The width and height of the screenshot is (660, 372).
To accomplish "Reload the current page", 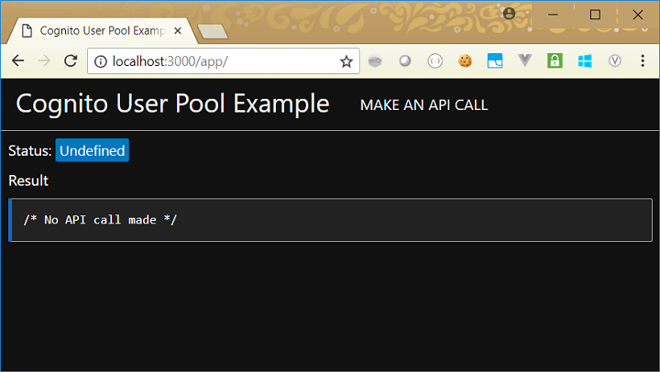I will (70, 61).
